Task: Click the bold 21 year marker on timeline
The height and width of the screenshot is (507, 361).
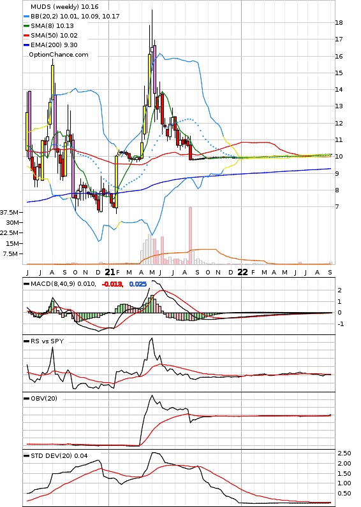Action: pos(110,272)
